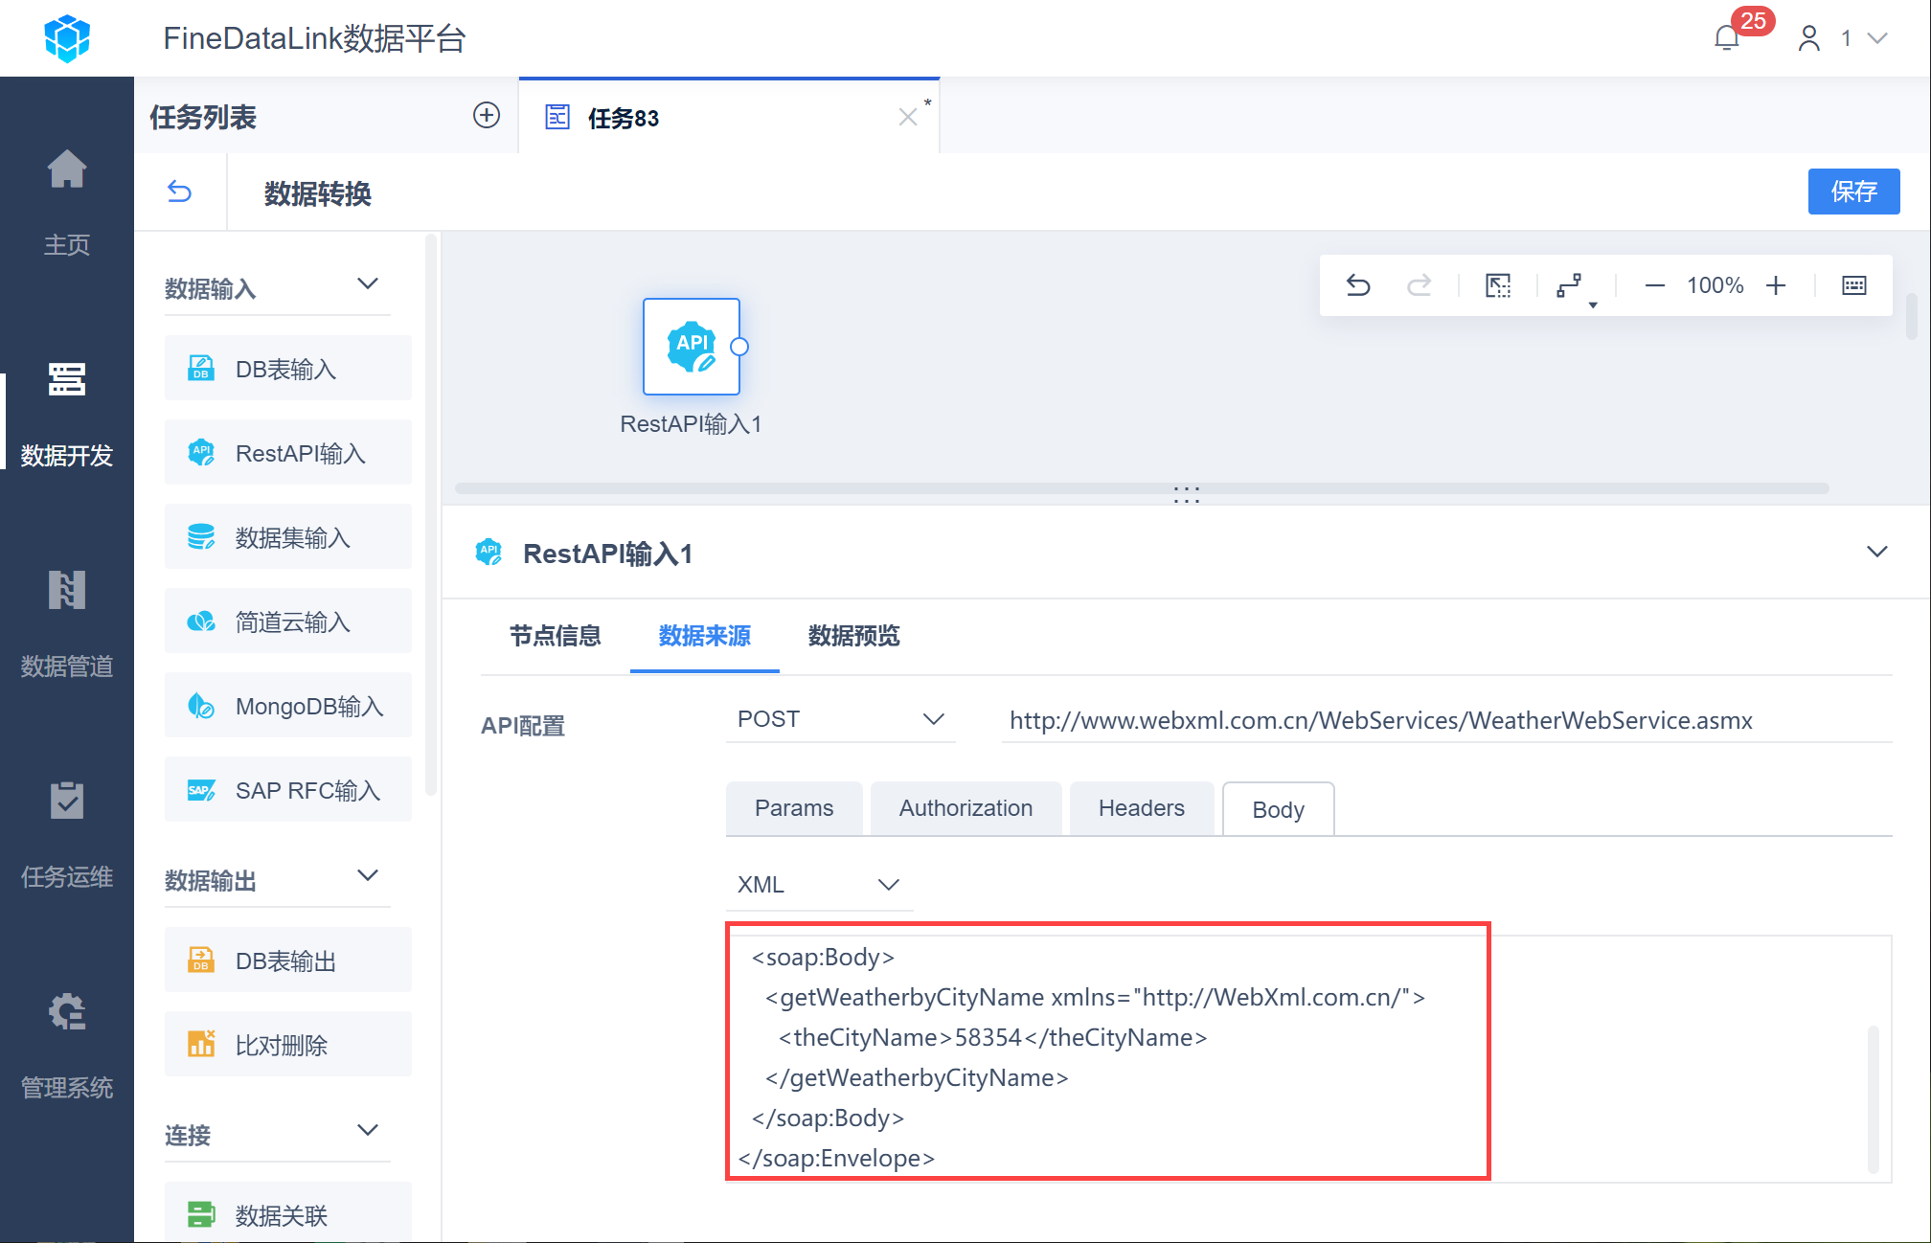Open the POST method dropdown
Viewport: 1931px width, 1243px height.
[x=840, y=719]
